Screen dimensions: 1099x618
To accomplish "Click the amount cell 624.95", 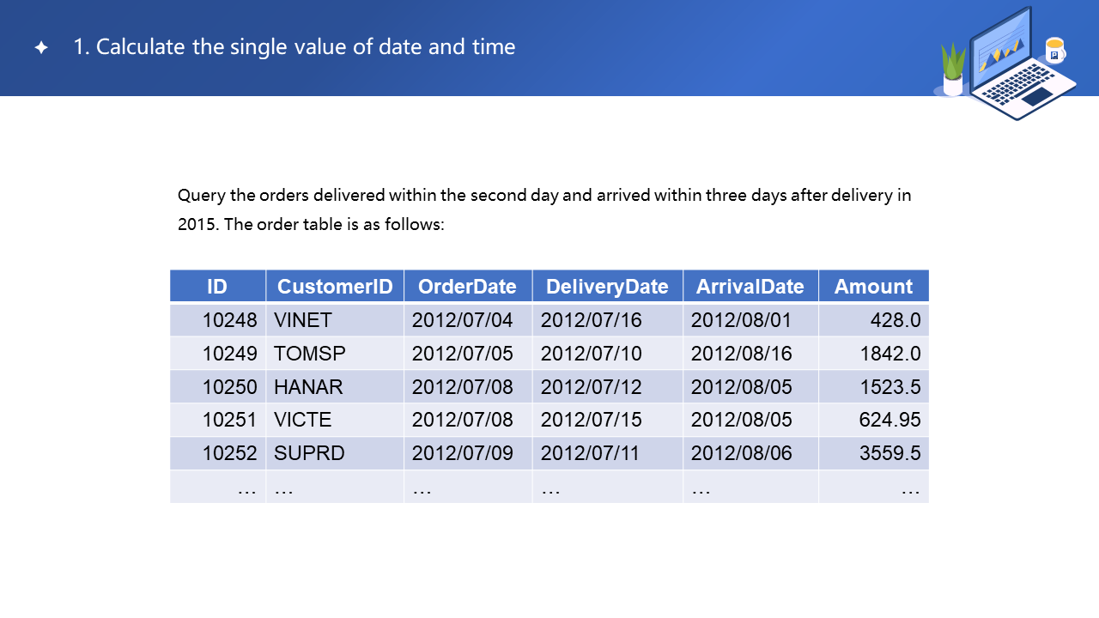I will click(x=890, y=421).
